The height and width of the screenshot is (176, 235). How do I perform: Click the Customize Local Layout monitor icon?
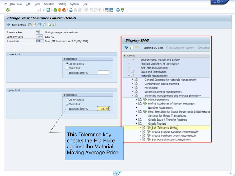tap(123, 10)
